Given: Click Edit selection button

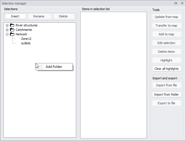Looking at the screenshot, I should pos(167,43).
